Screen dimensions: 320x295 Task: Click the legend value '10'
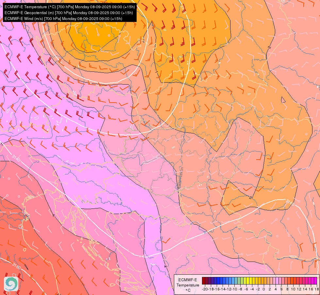coord(293,289)
